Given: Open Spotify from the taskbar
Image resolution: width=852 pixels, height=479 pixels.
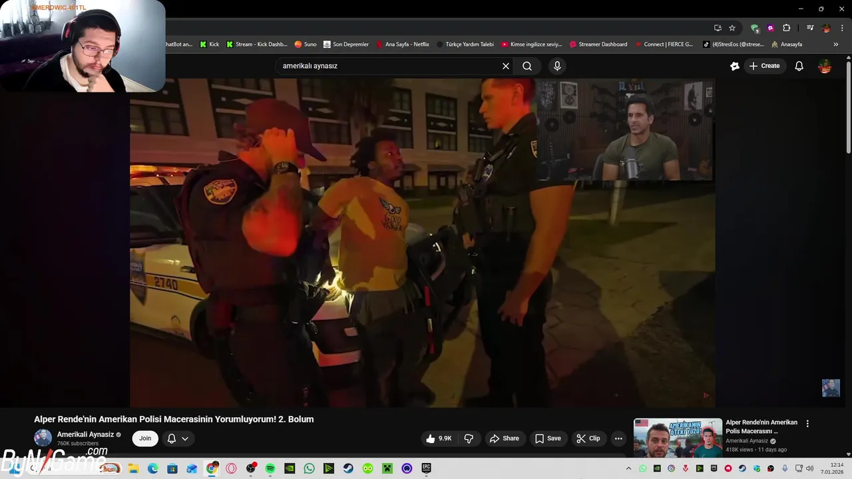Looking at the screenshot, I should (270, 468).
